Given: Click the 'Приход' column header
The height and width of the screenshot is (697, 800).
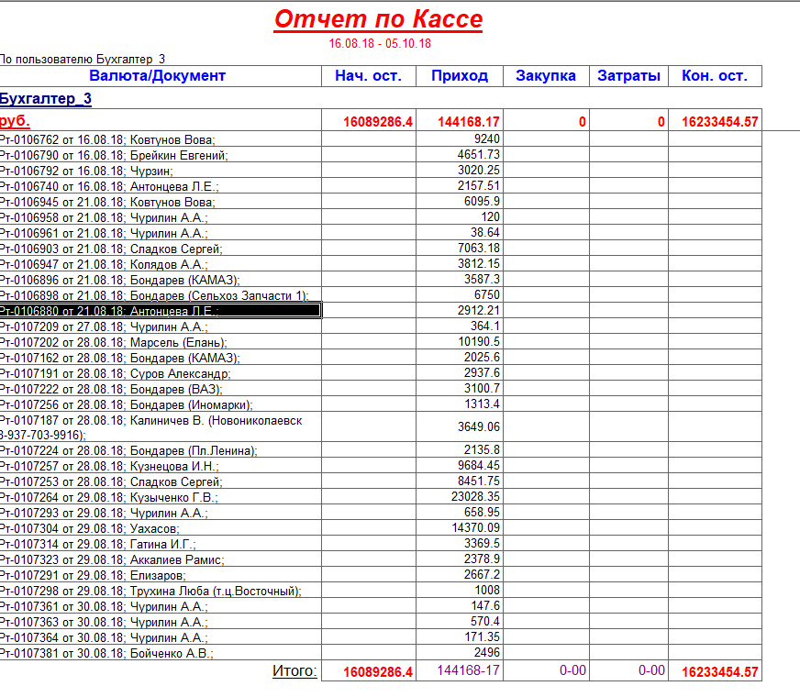Looking at the screenshot, I should click(x=459, y=76).
